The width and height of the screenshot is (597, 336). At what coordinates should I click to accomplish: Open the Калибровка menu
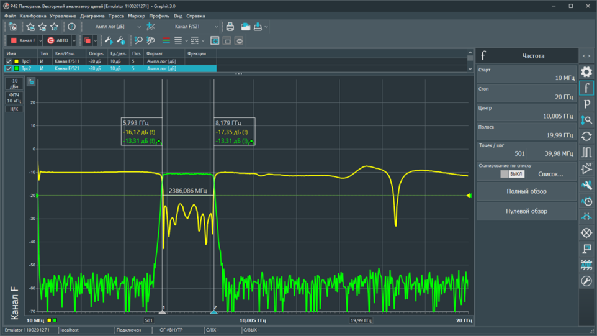tap(33, 16)
